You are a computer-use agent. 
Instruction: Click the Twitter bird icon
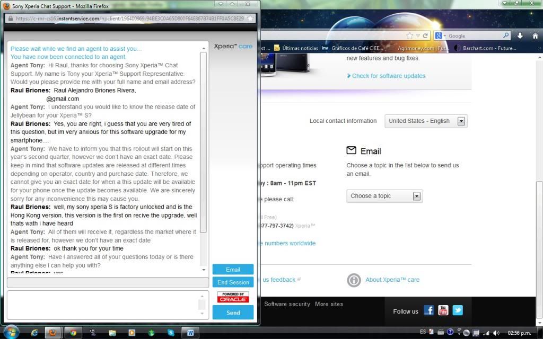point(457,311)
